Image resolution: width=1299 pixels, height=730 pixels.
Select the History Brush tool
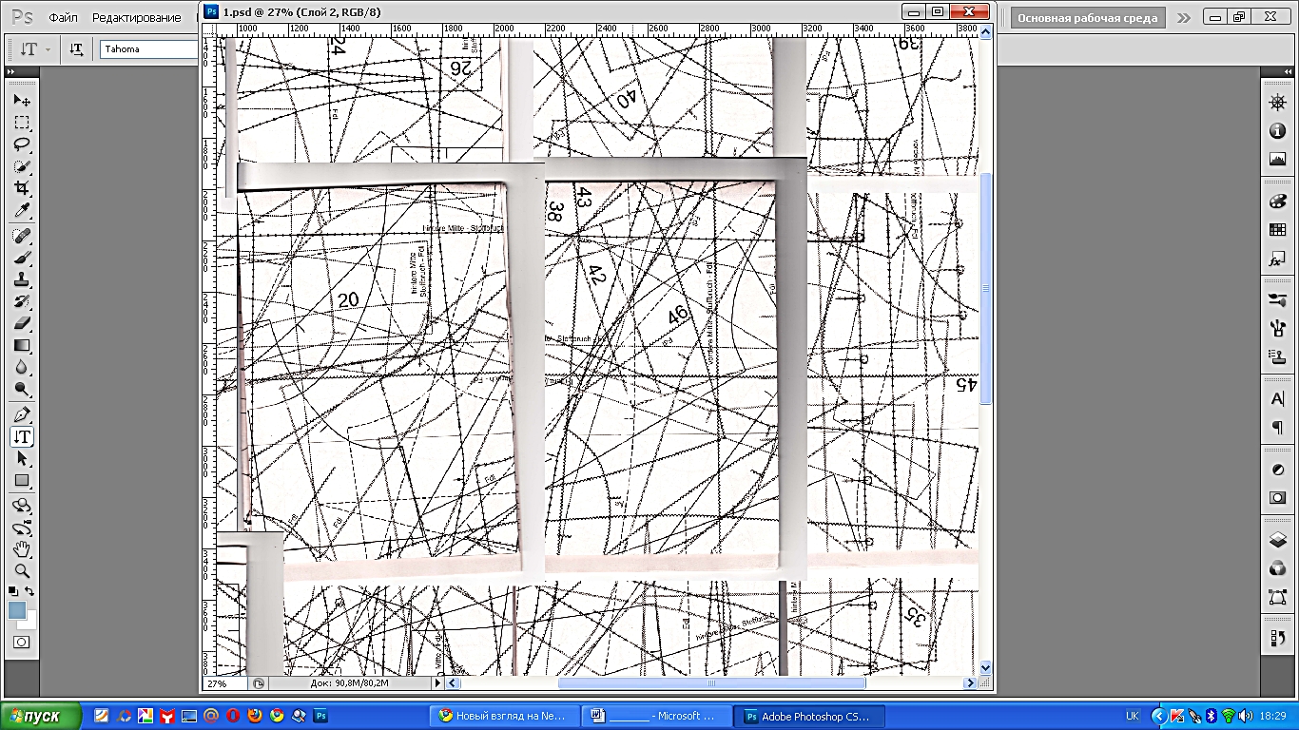(21, 301)
